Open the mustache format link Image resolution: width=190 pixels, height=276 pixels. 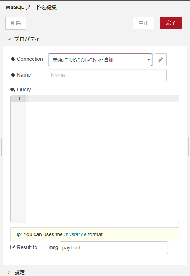(75, 234)
